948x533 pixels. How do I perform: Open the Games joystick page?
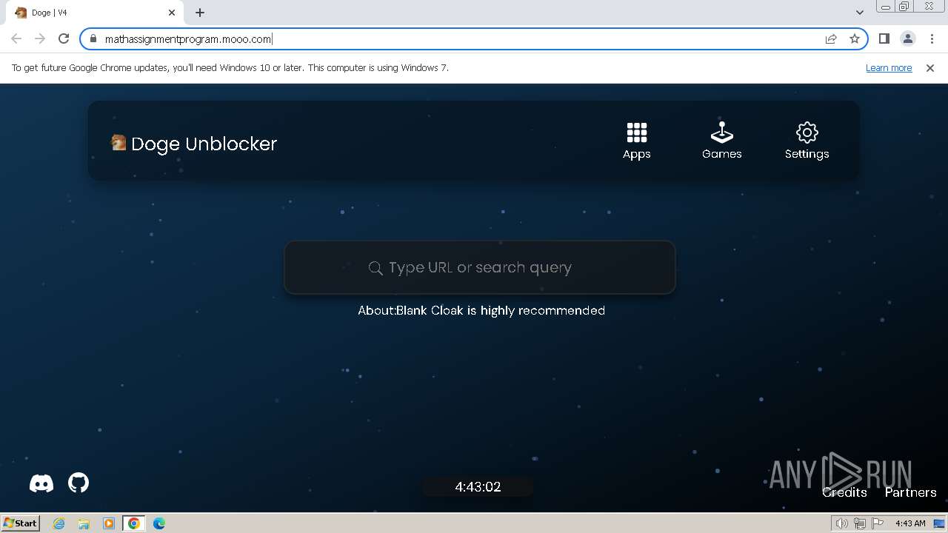coord(721,141)
